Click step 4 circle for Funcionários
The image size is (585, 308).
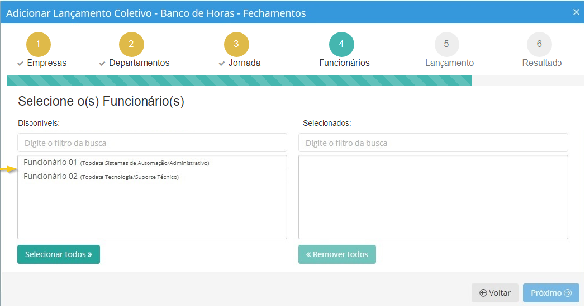click(x=341, y=44)
